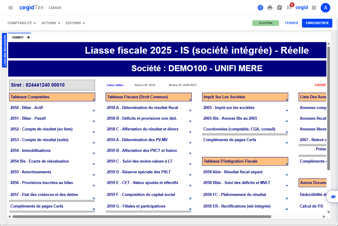Open the floating assistant bubble at bottom right
The height and width of the screenshot is (226, 338).
[x=333, y=197]
